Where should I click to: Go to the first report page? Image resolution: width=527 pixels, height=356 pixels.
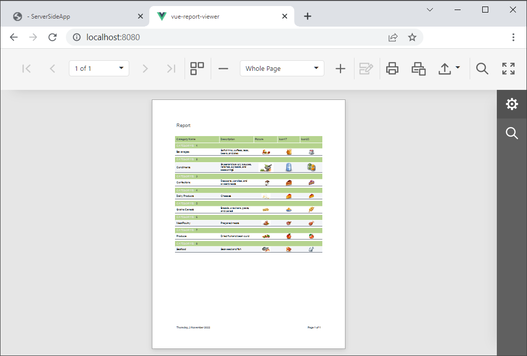(x=26, y=68)
